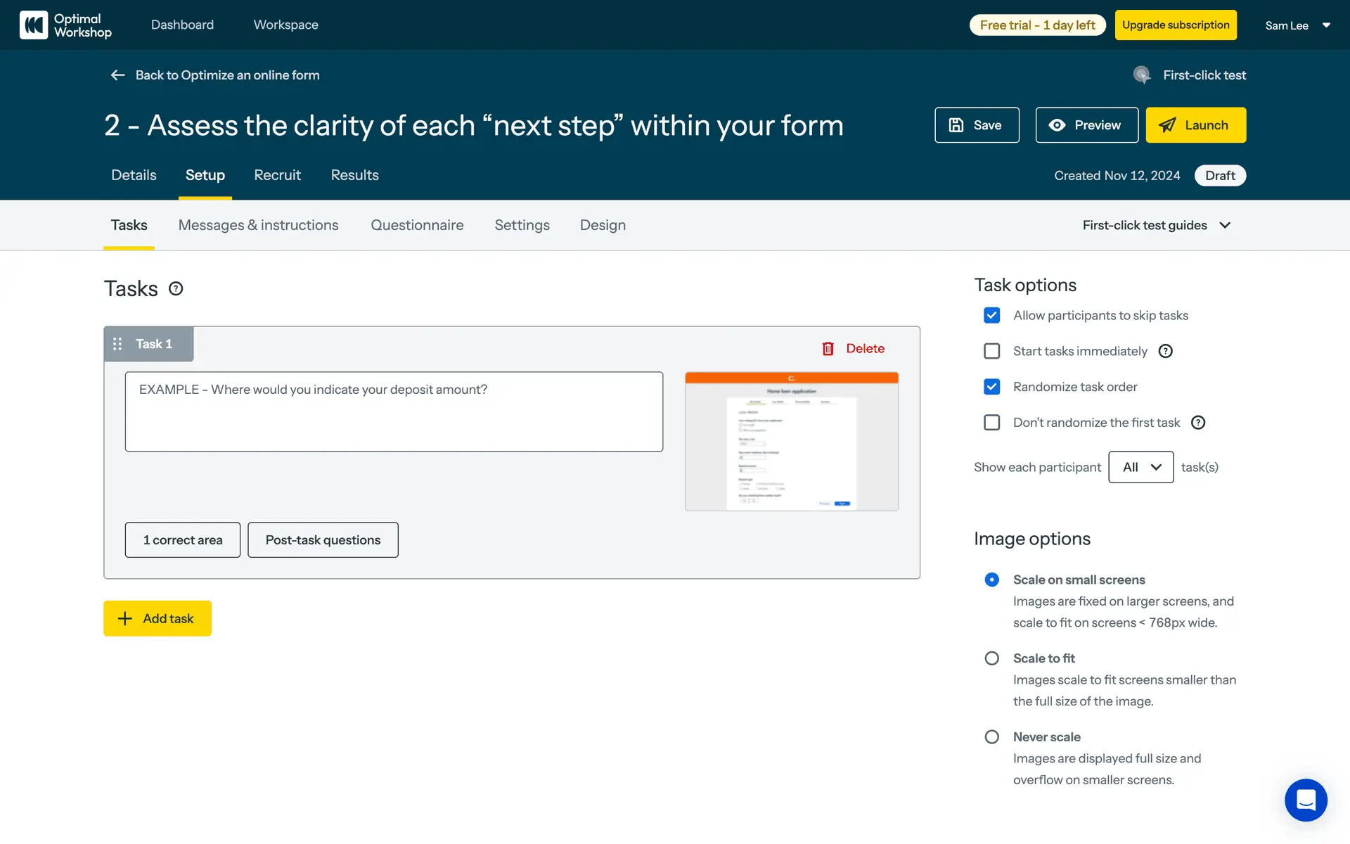Viewport: 1350px width, 844px height.
Task: Click the Tasks help question-mark icon
Action: point(176,288)
